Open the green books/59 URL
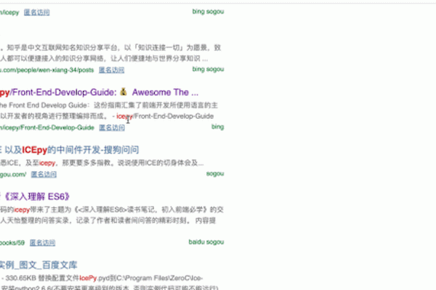The width and height of the screenshot is (436, 290). [13, 242]
